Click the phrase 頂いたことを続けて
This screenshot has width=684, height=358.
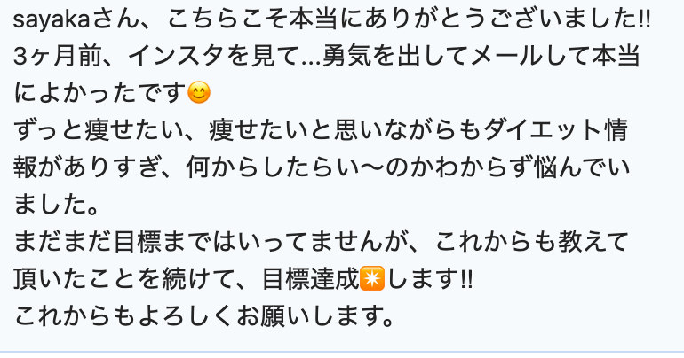click(123, 278)
